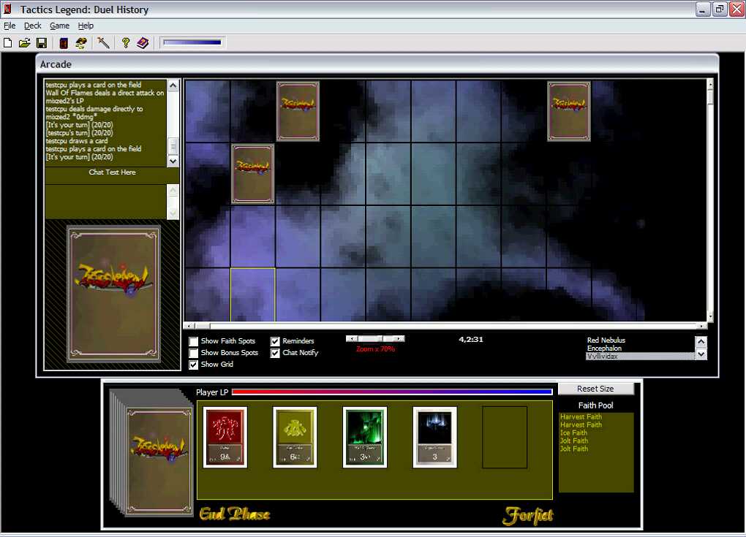Image resolution: width=746 pixels, height=537 pixels.
Task: Open the Game menu
Action: 59,26
